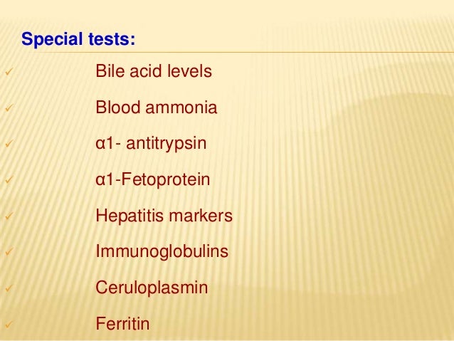Click the Hepatitis markers text
454x341 pixels.
coord(164,216)
